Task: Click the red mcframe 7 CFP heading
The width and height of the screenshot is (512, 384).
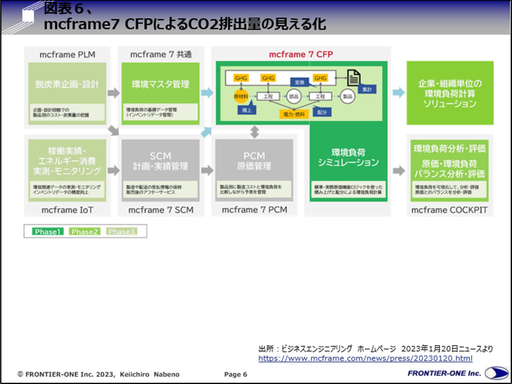Action: point(301,54)
